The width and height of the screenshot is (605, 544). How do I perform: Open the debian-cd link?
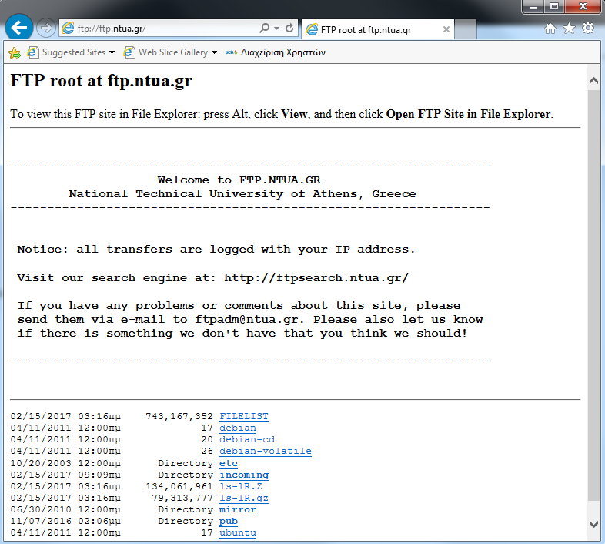[247, 440]
